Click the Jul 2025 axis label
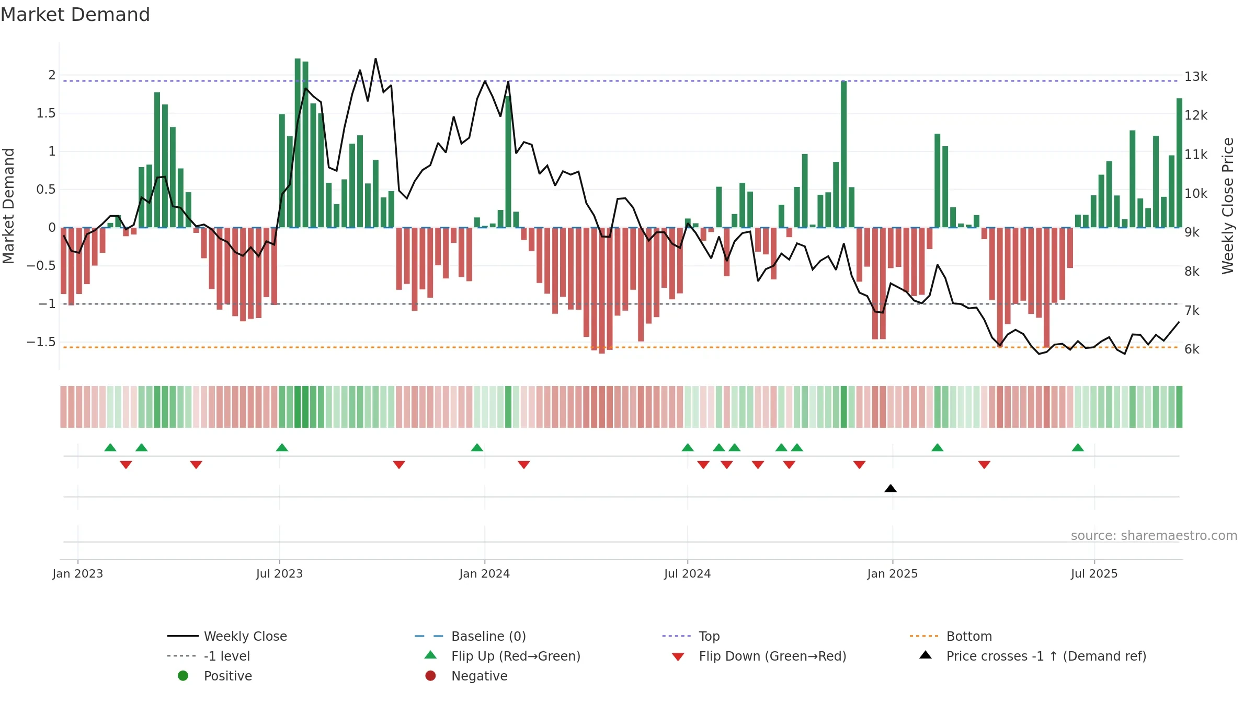The height and width of the screenshot is (705, 1255). (x=1094, y=574)
